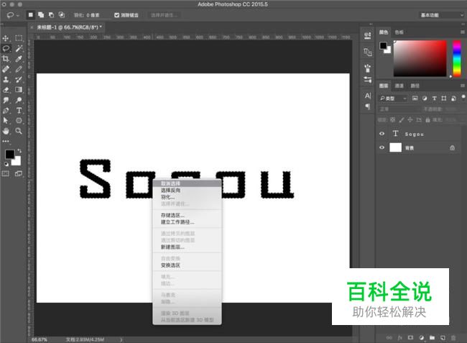Hide the Sogou text layer
This screenshot has width=467, height=343.
382,134
